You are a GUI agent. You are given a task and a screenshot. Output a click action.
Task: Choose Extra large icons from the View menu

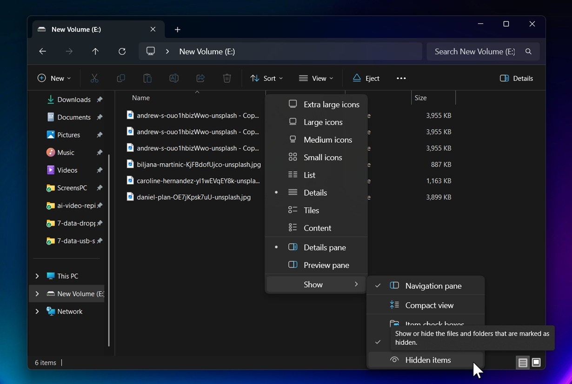point(331,105)
